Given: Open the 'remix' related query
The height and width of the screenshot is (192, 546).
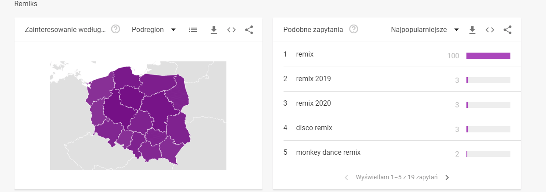Looking at the screenshot, I should 305,54.
